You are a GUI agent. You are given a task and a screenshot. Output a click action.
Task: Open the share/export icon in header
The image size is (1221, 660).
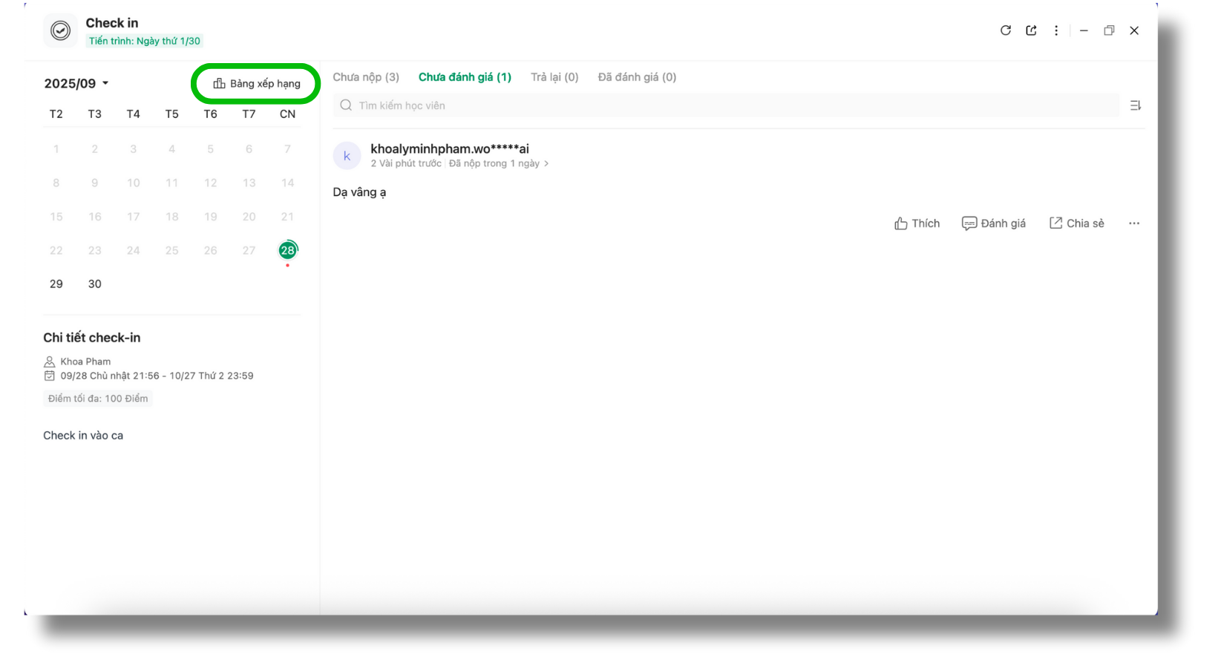1031,30
